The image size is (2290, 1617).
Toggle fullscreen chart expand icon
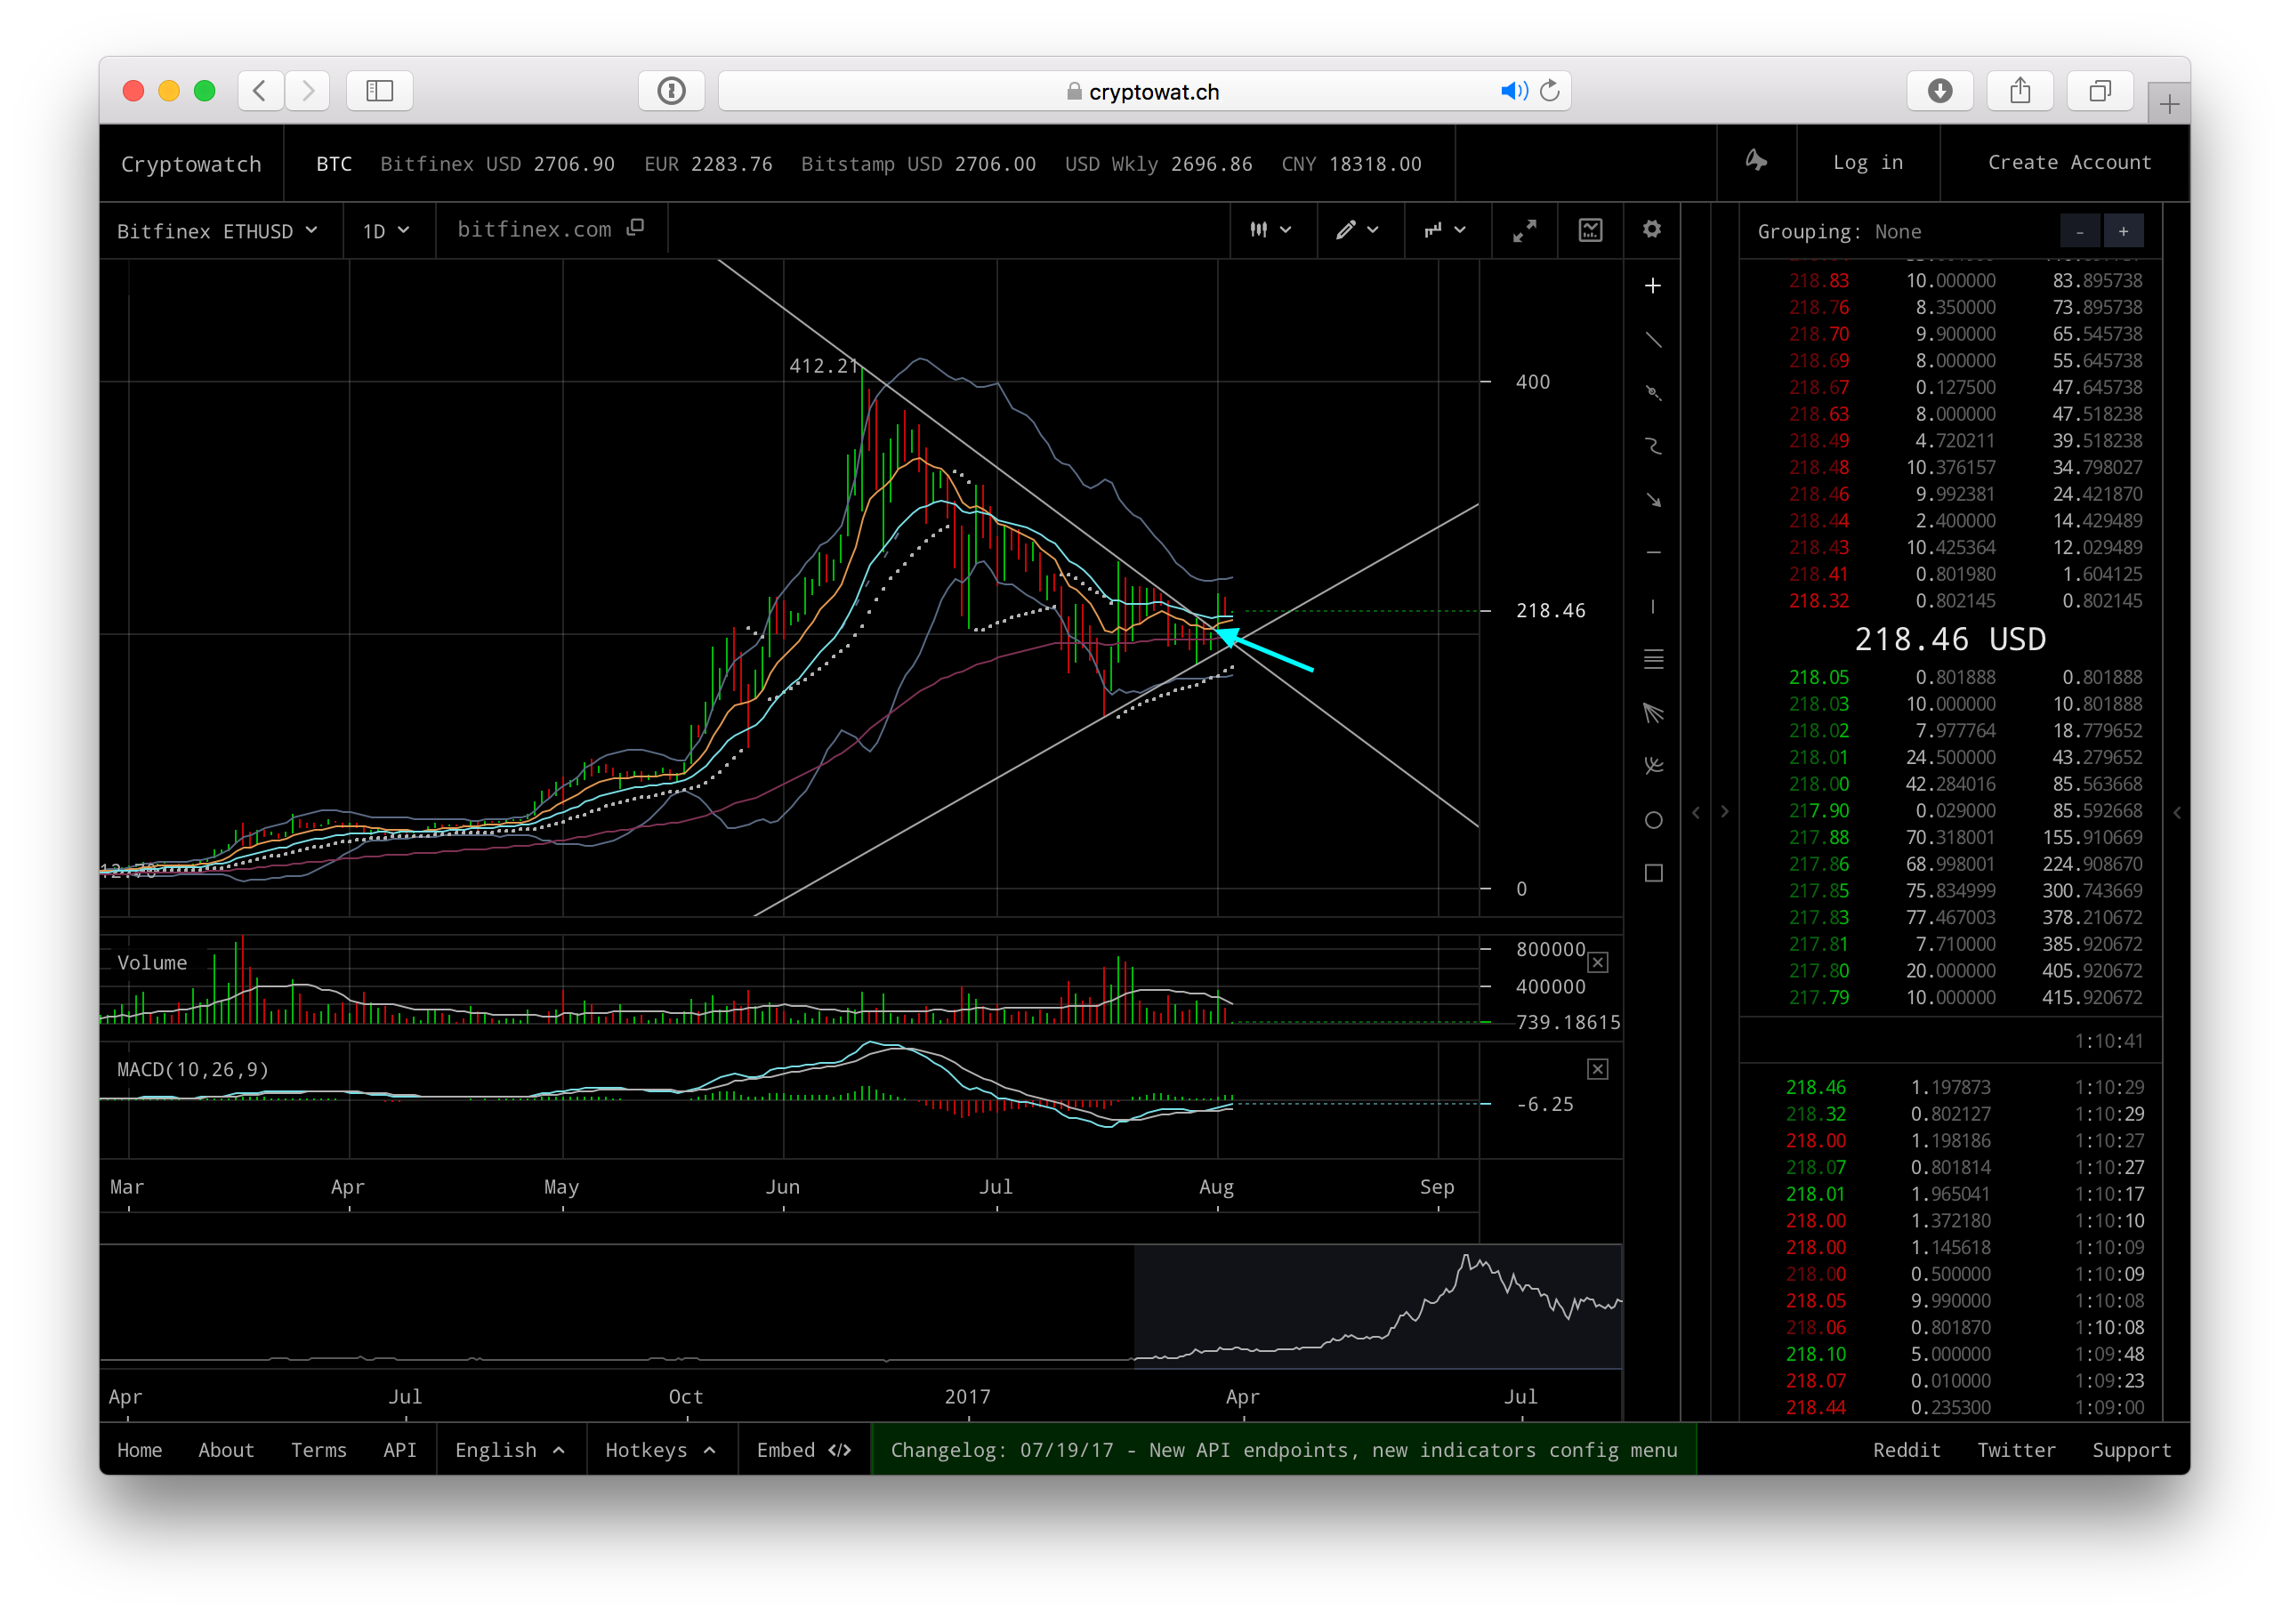pyautogui.click(x=1524, y=230)
